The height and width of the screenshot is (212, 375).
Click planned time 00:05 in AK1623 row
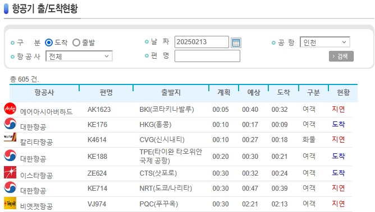(221, 110)
